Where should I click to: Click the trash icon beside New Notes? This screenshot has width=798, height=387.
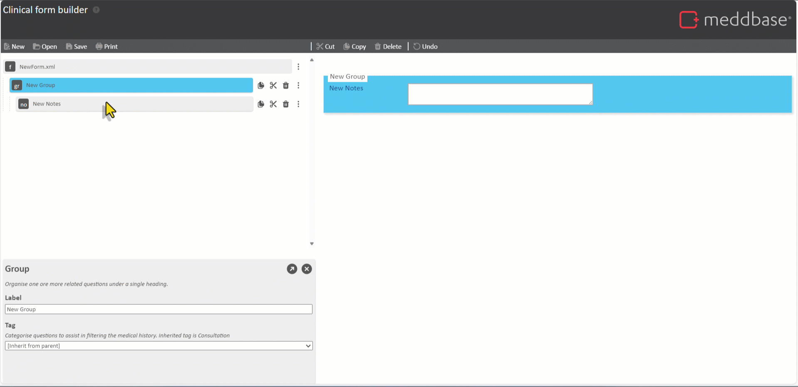pos(286,104)
